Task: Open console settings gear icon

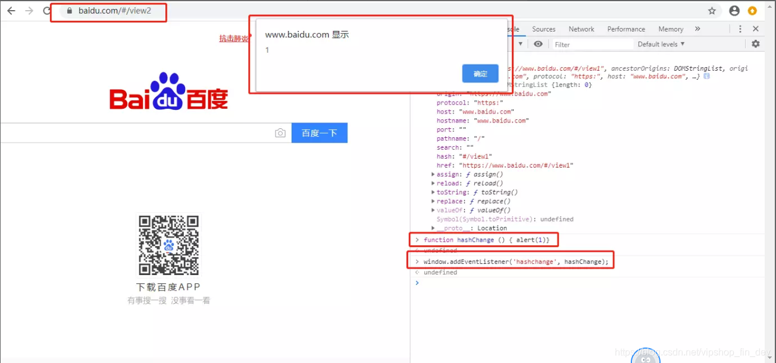Action: click(x=756, y=44)
